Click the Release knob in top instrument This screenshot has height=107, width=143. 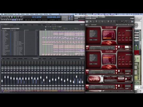[x=130, y=38]
